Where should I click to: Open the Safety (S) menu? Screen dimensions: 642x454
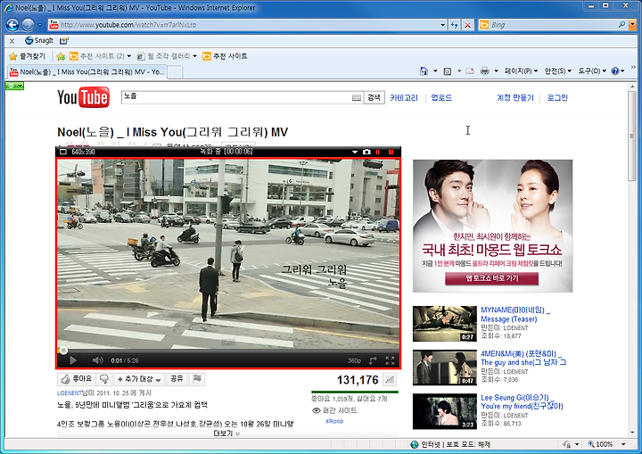coord(557,71)
